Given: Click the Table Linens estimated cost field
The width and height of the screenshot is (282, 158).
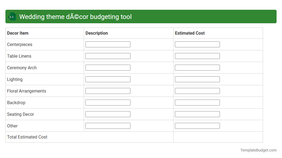Looking at the screenshot, I should [x=197, y=56].
